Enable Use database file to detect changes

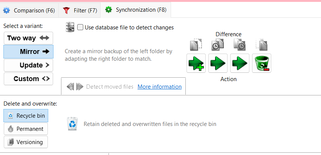[x=80, y=27]
